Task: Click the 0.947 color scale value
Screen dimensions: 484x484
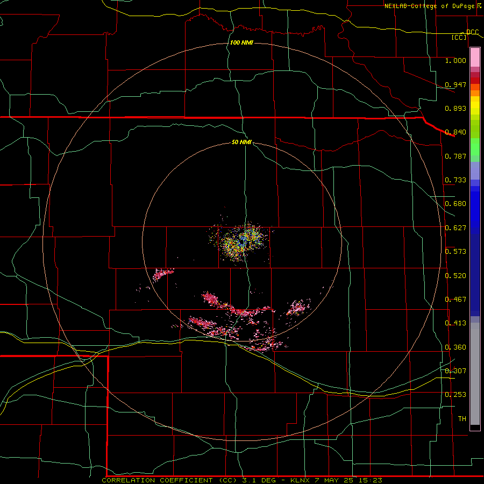Action: [455, 84]
